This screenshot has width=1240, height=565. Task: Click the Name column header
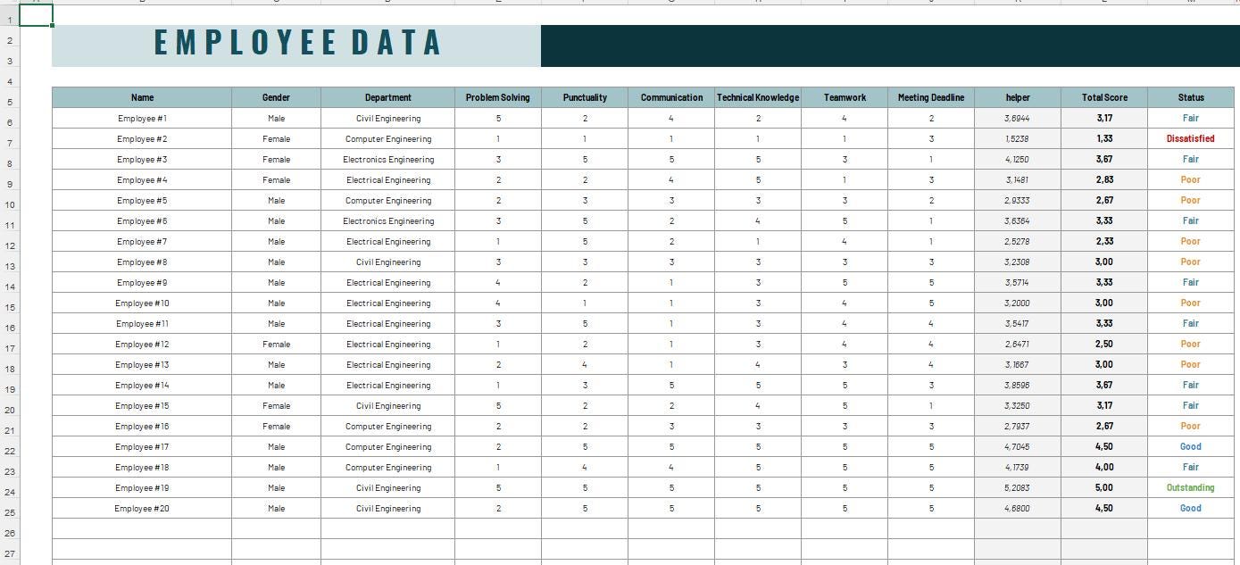coord(142,97)
